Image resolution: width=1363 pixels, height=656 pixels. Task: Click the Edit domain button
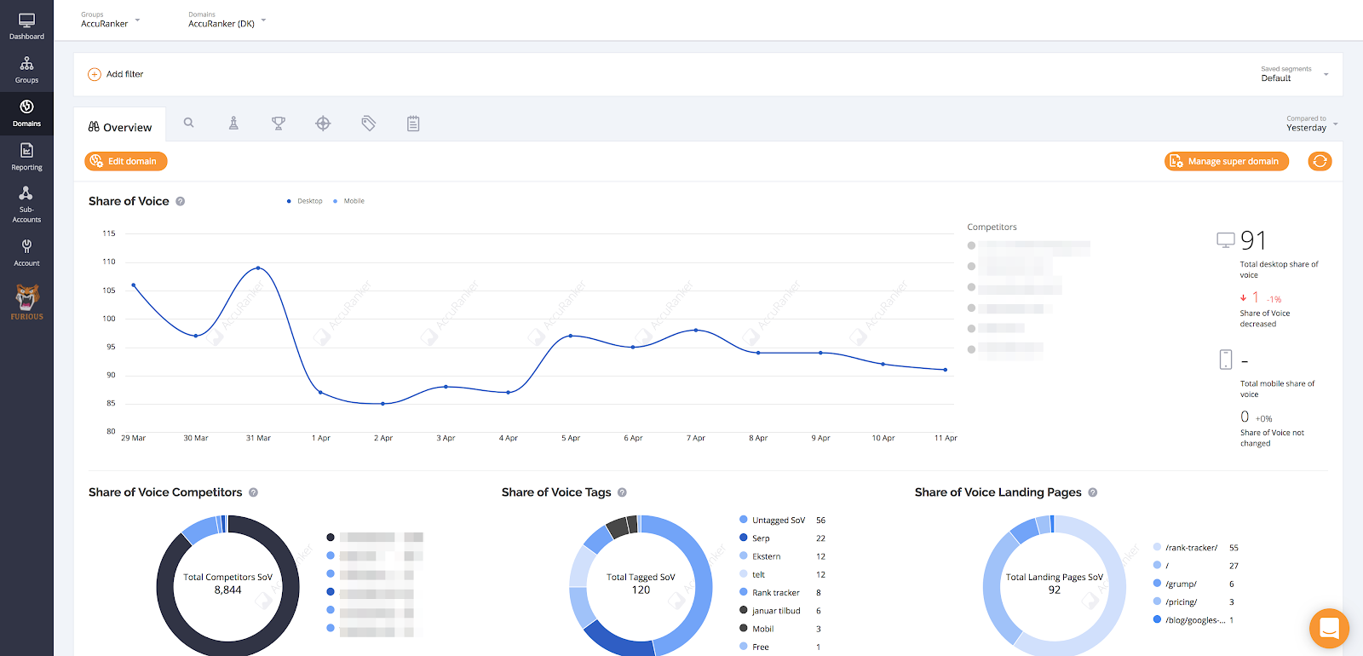pyautogui.click(x=126, y=161)
